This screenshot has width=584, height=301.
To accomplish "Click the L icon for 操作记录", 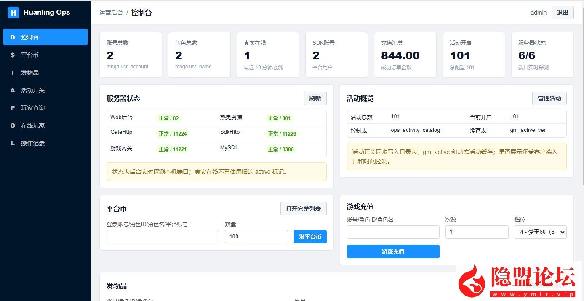I will pyautogui.click(x=12, y=143).
